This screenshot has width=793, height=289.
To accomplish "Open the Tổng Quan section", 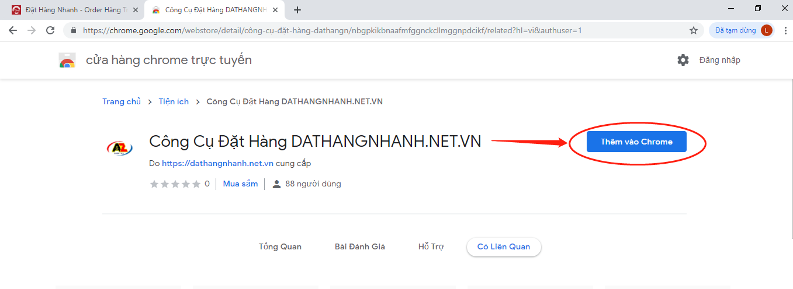I will pos(281,246).
